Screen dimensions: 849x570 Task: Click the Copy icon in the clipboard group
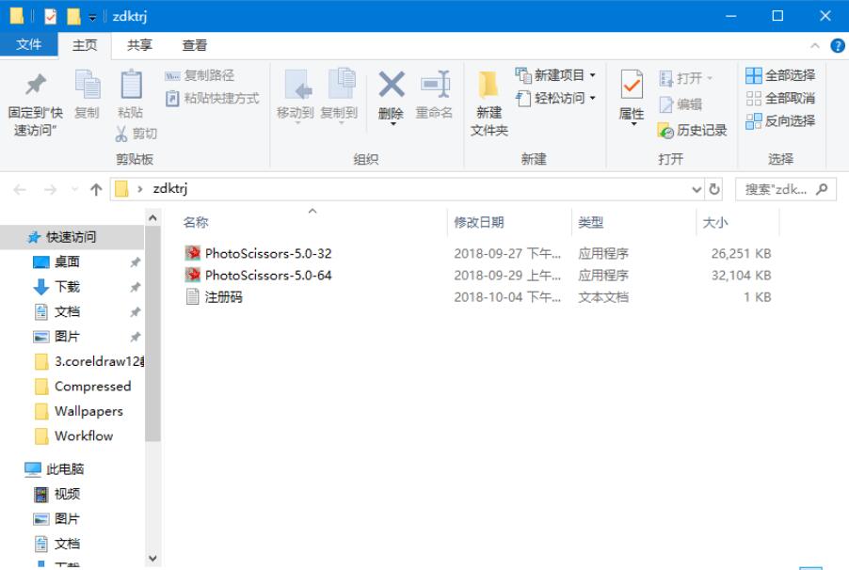88,85
